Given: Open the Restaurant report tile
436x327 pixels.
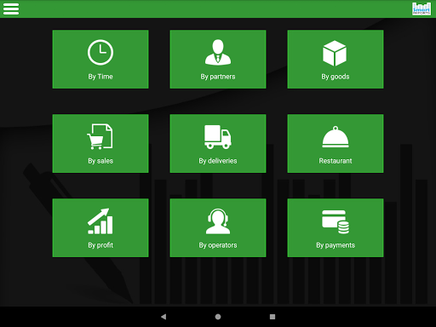Looking at the screenshot, I should tap(336, 144).
